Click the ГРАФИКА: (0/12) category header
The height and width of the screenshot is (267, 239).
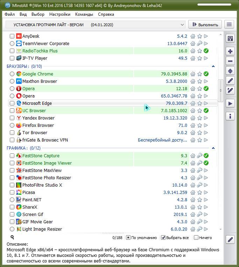23,148
